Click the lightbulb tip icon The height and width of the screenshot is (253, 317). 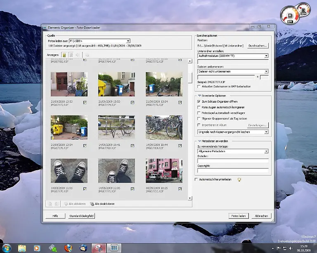(239, 180)
